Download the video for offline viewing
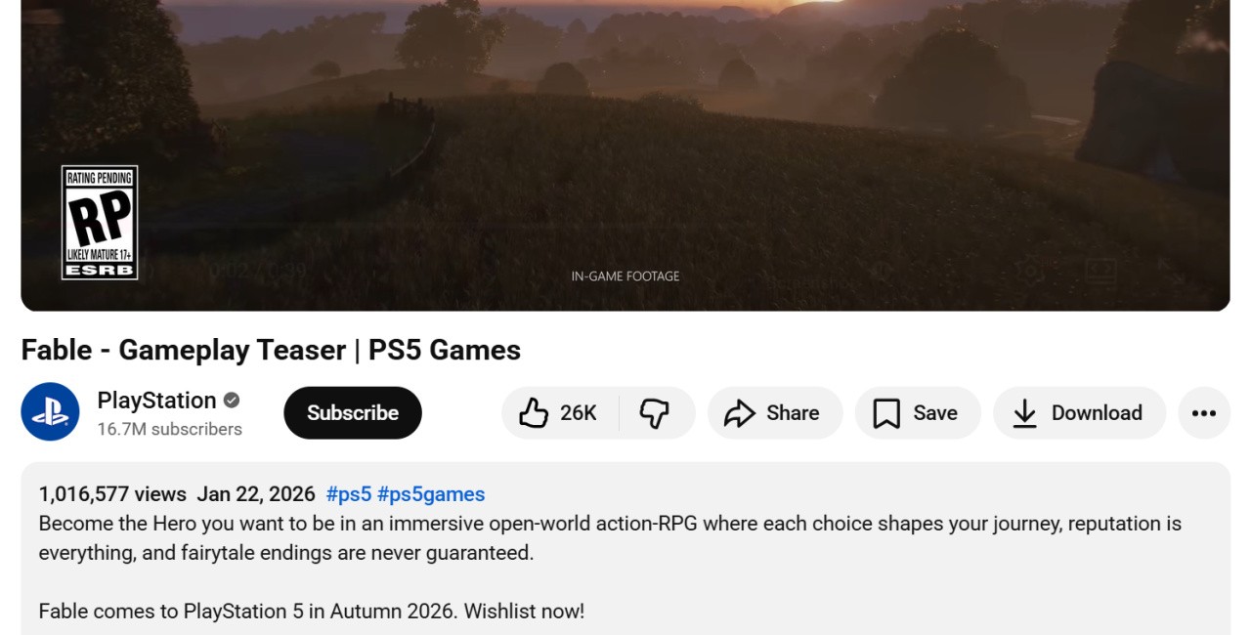1251x635 pixels. click(x=1078, y=413)
